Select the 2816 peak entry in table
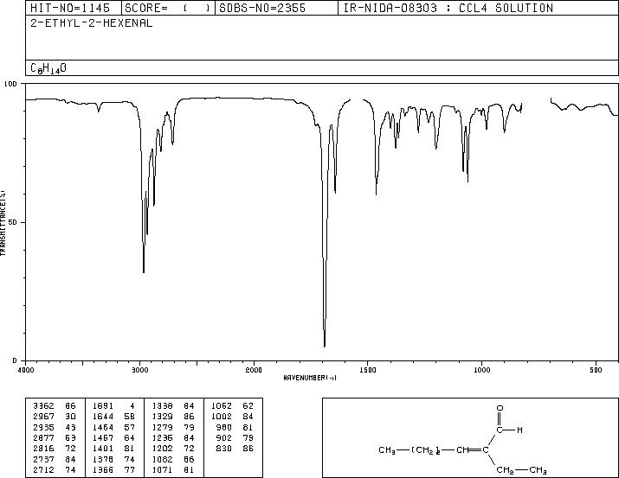Image resolution: width=619 pixels, height=478 pixels. coord(55,449)
